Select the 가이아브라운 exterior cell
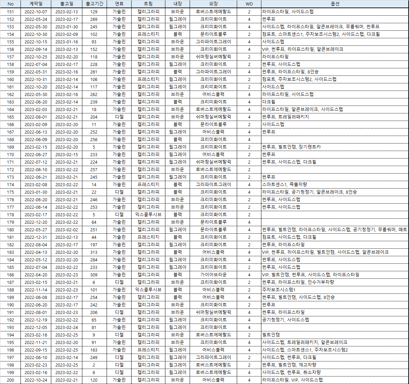Screen dimensions: 409x384 [213, 275]
